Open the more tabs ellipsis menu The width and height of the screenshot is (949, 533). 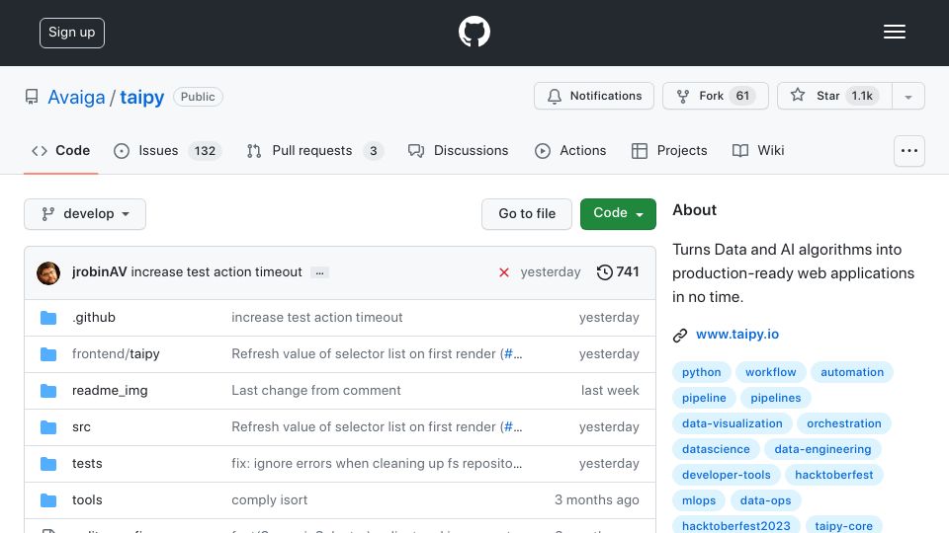coord(909,151)
